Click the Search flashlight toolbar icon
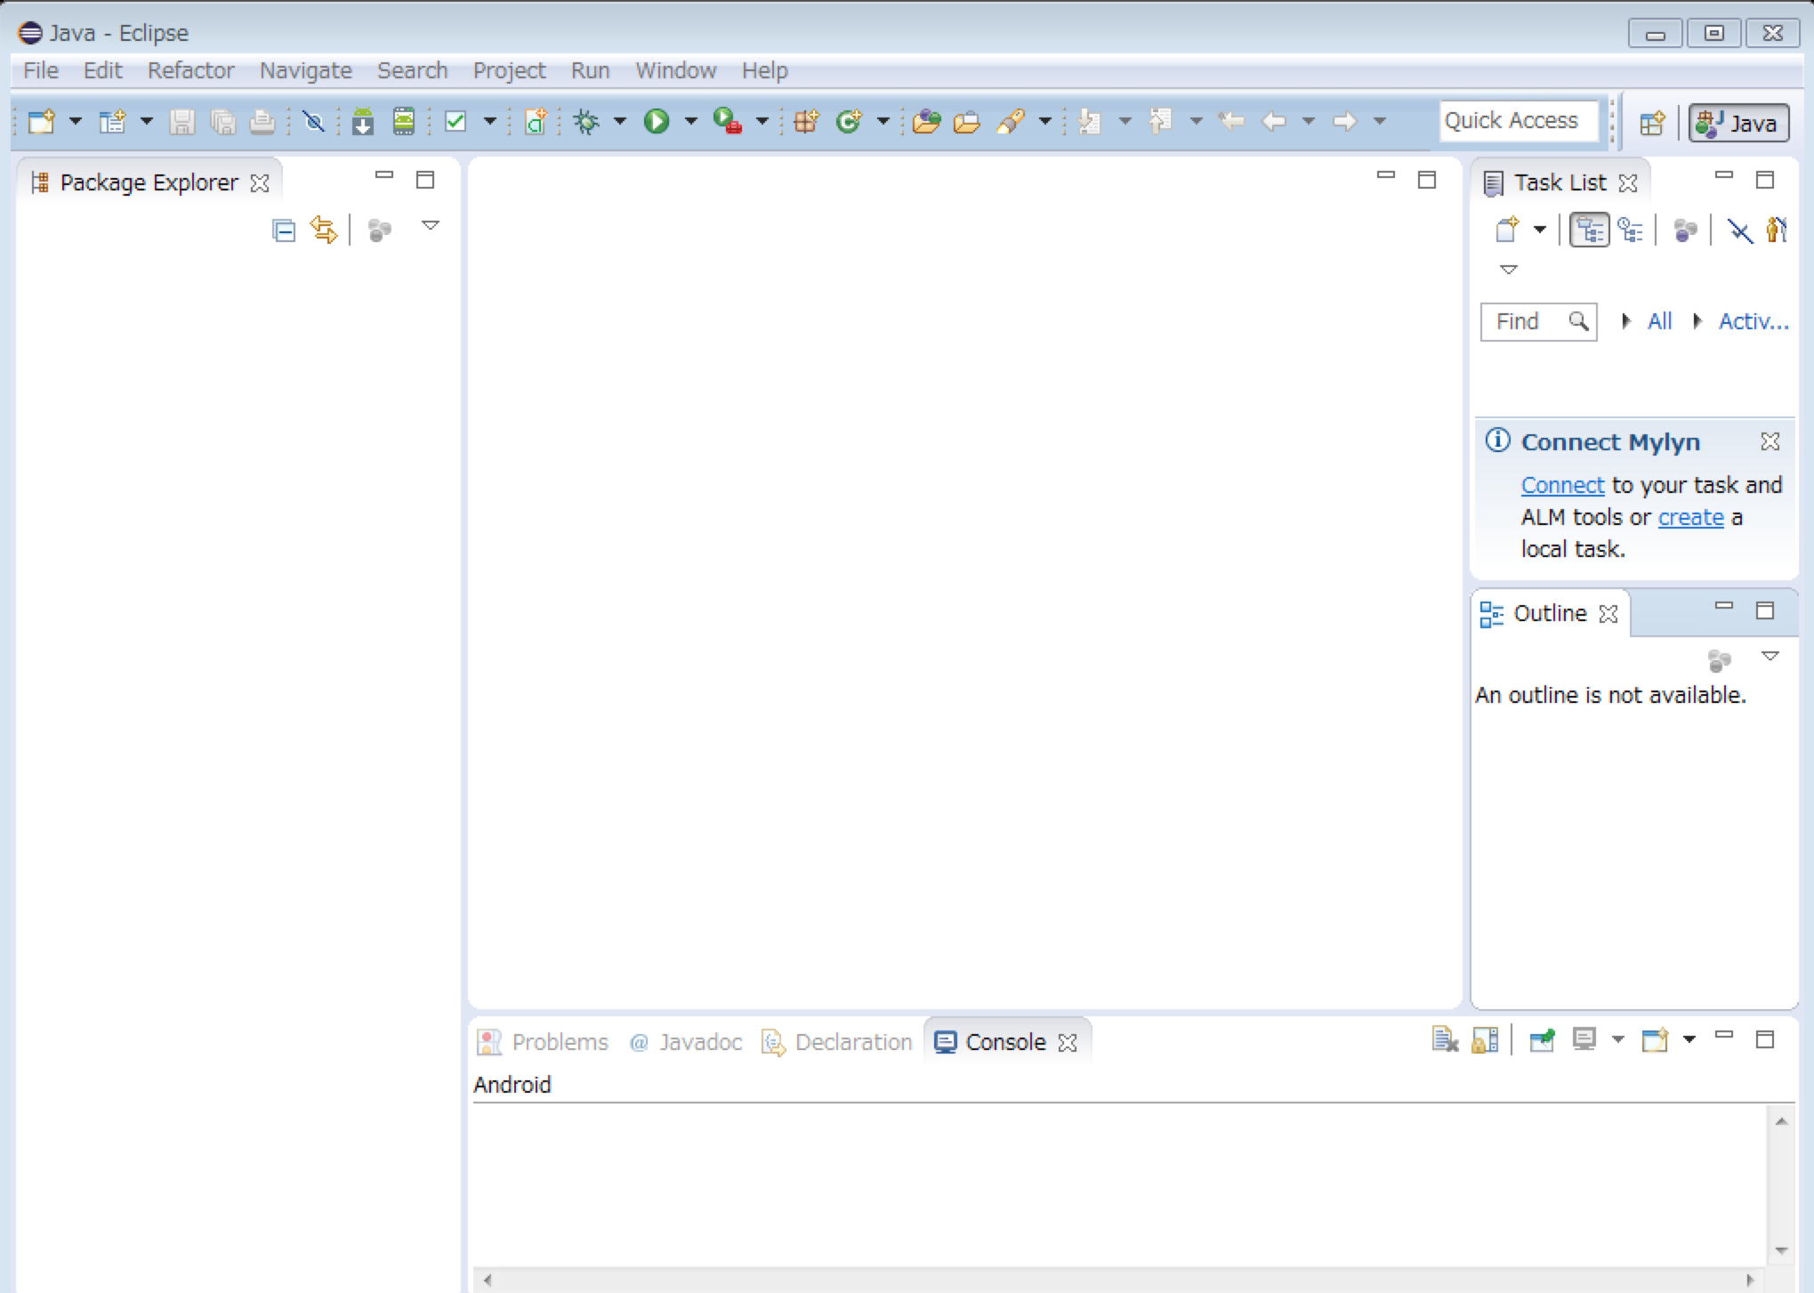Image resolution: width=1814 pixels, height=1293 pixels. [x=1011, y=121]
